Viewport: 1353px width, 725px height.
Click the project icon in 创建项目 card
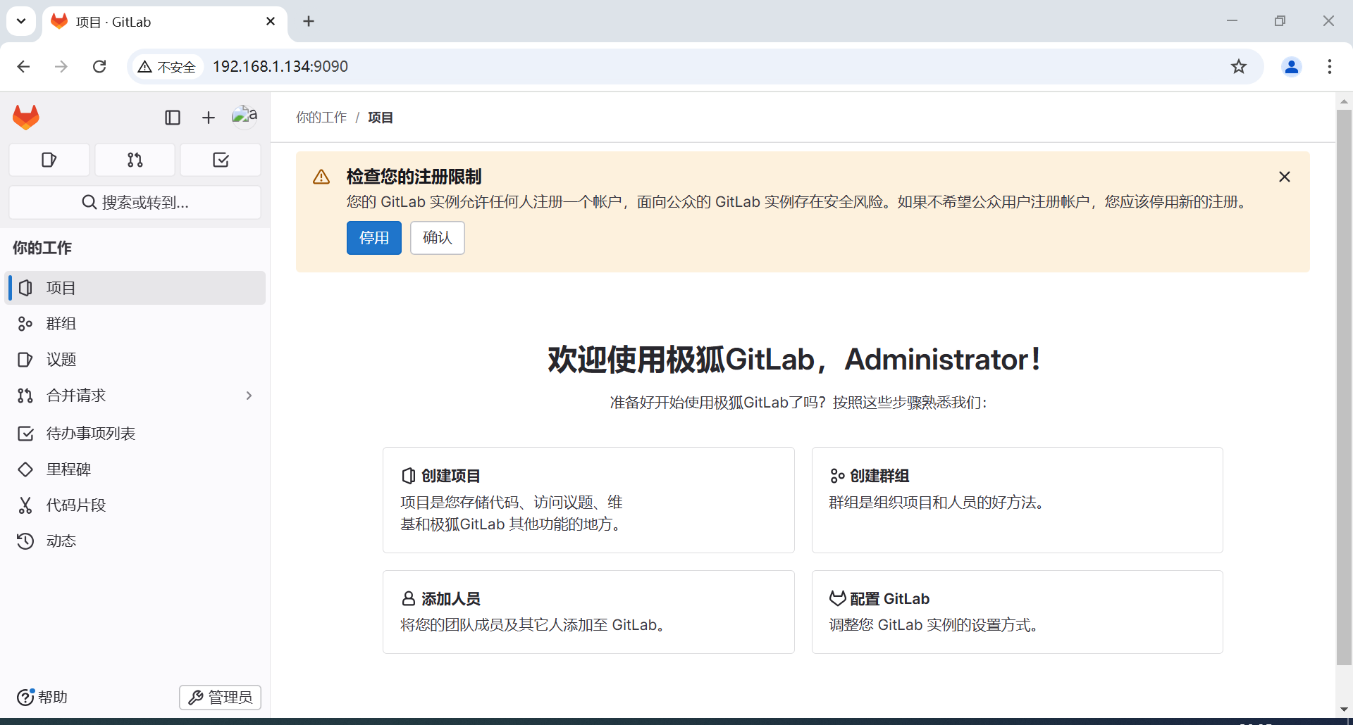(409, 476)
